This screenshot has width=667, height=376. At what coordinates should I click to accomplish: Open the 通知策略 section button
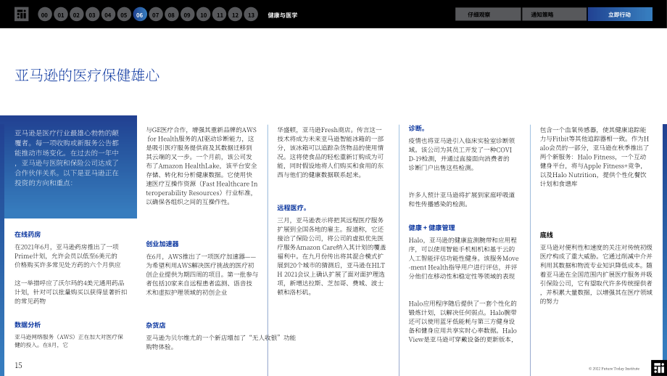tap(555, 14)
